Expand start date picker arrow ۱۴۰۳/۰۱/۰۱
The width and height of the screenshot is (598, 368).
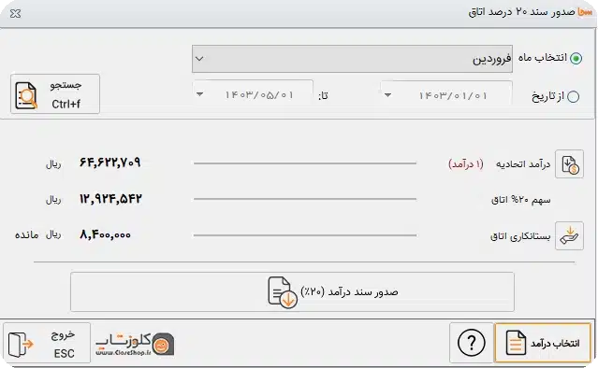coord(387,95)
